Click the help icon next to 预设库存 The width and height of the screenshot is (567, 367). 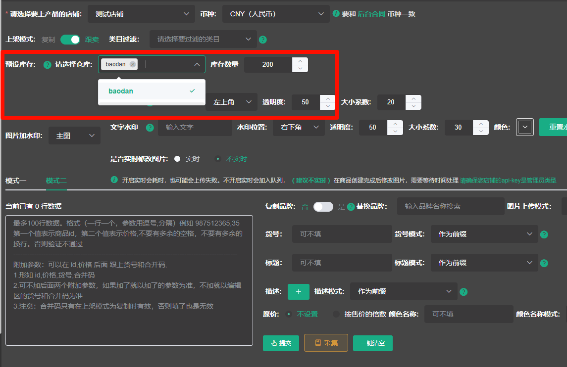(x=48, y=65)
